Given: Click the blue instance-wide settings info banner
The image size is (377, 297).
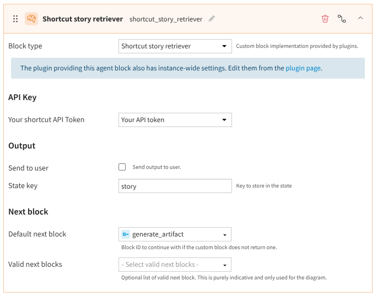Looking at the screenshot, I should [165, 69].
